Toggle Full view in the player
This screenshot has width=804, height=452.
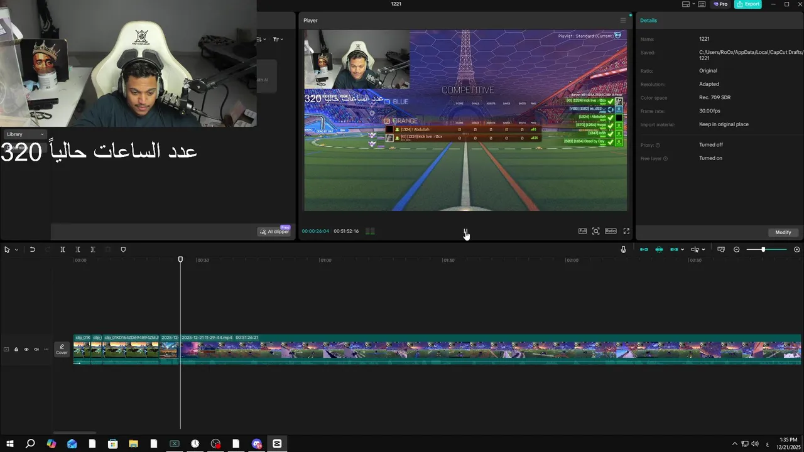click(583, 231)
